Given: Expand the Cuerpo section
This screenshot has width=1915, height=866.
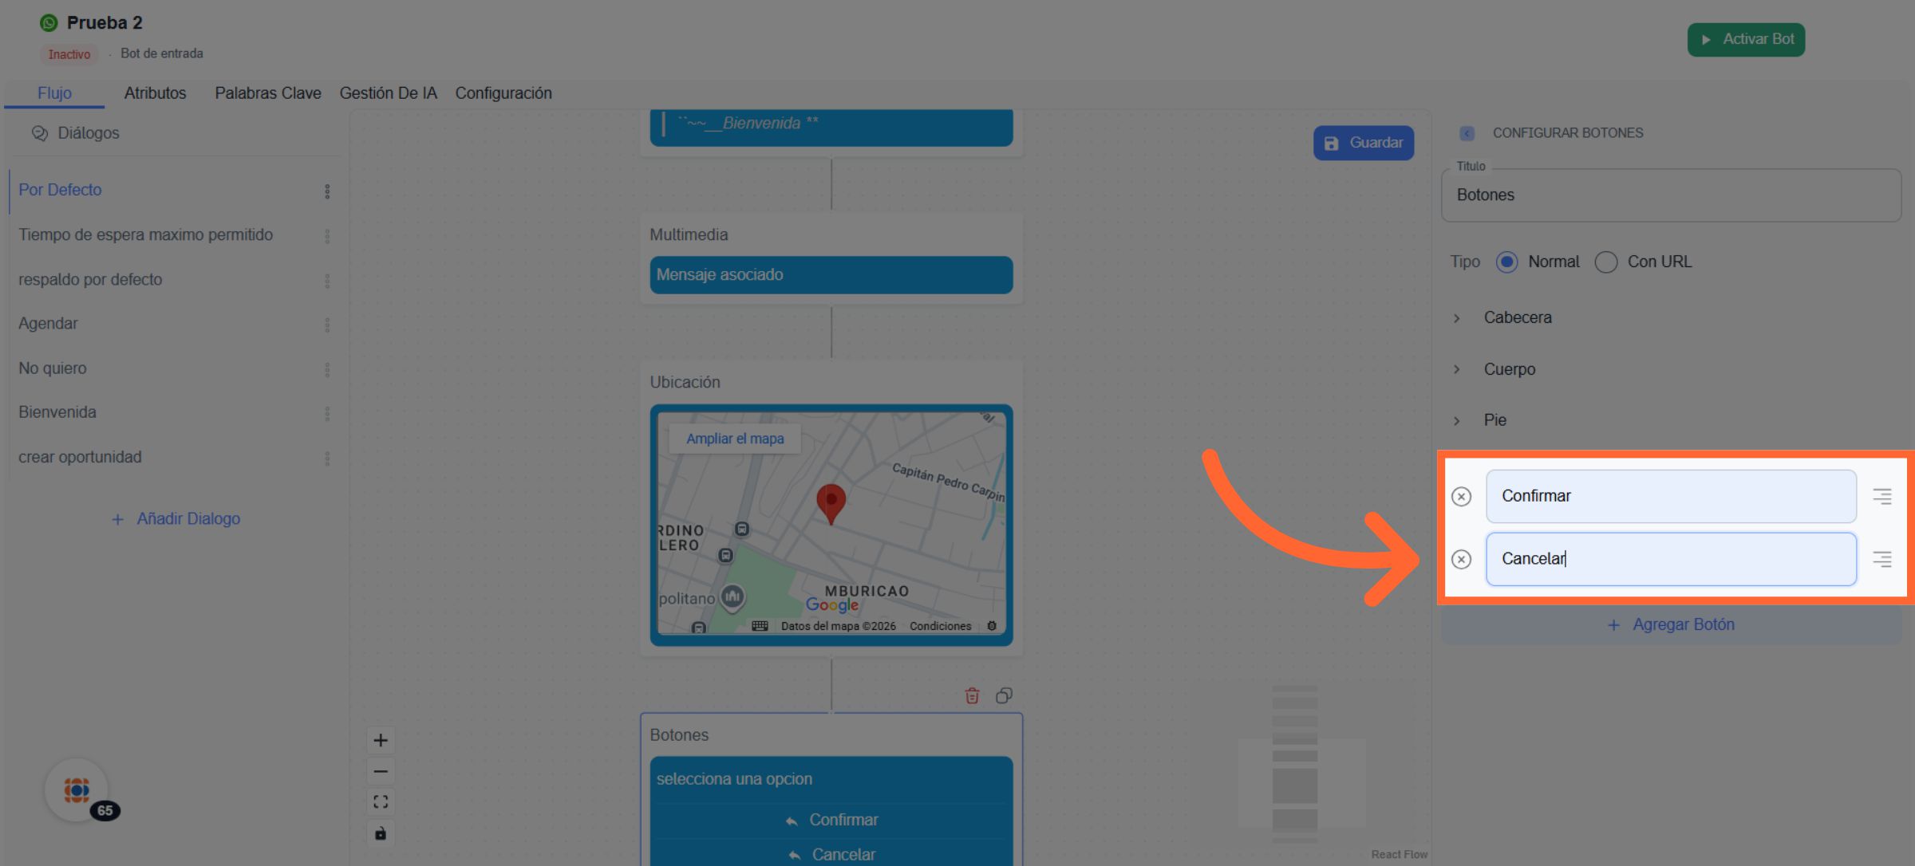Looking at the screenshot, I should (x=1508, y=369).
